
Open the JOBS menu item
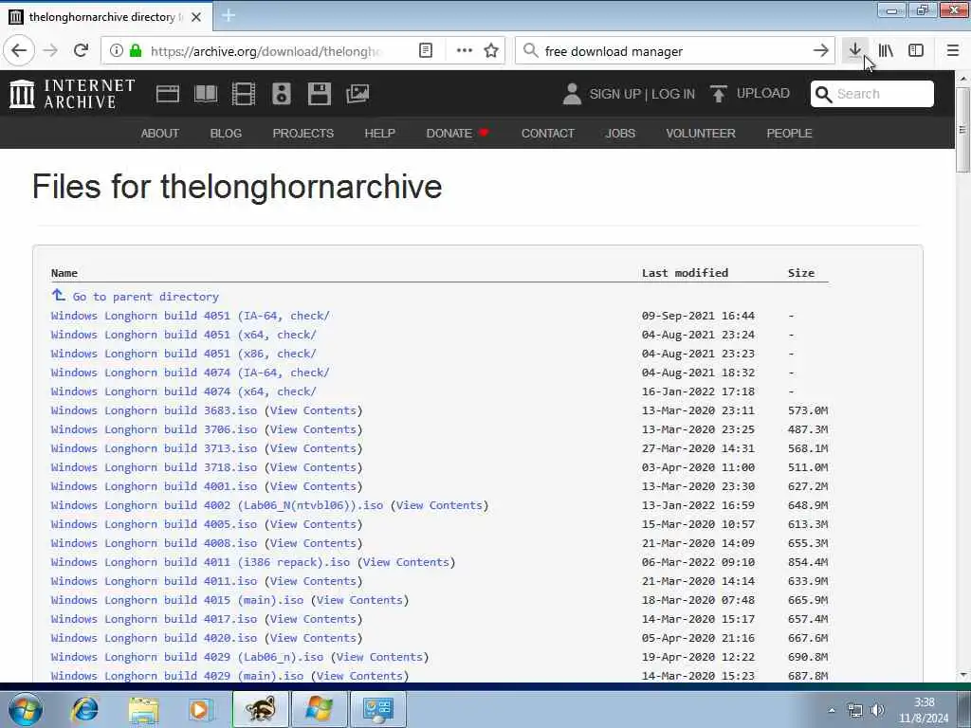pos(620,133)
